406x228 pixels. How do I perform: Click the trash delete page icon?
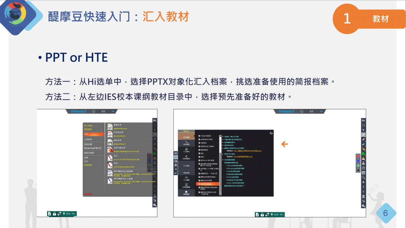click(x=363, y=196)
